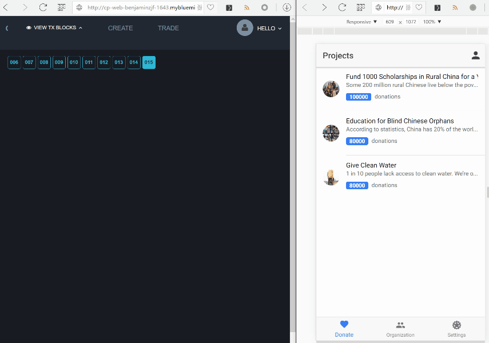Open the RSS feed icon in left browser
The image size is (489, 343).
point(247,7)
